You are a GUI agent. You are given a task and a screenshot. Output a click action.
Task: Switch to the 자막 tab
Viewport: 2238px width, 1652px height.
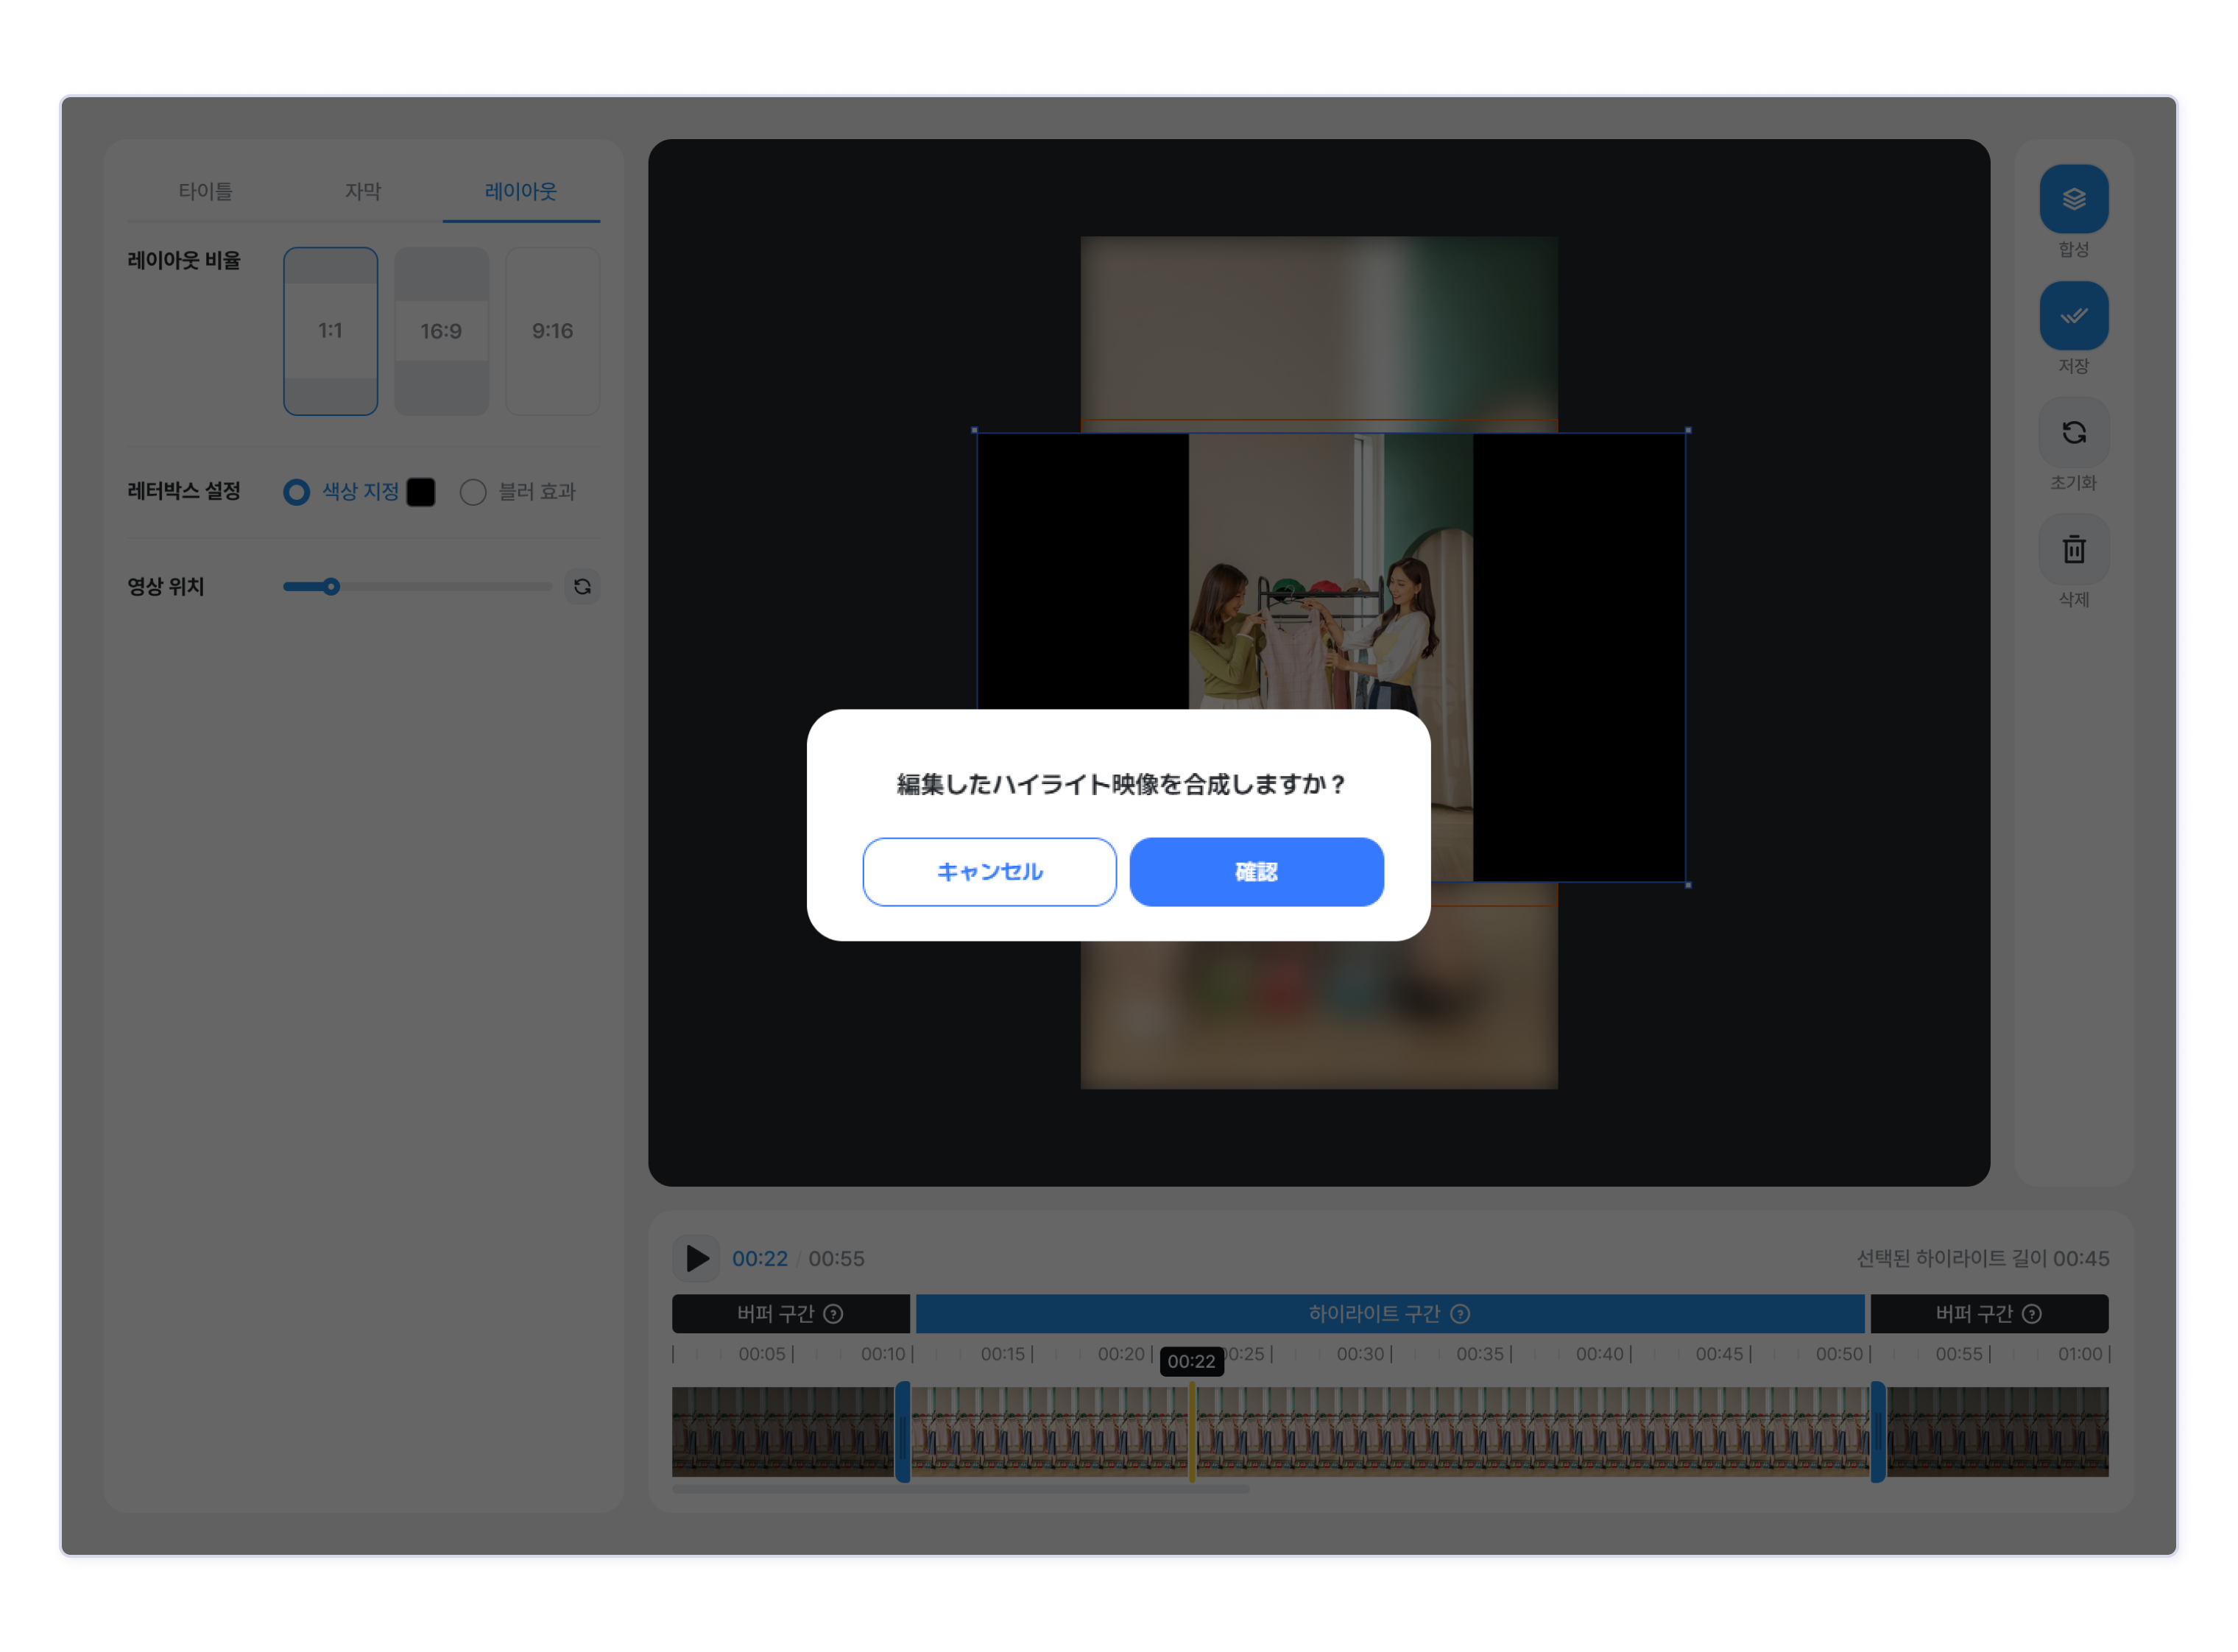point(363,191)
